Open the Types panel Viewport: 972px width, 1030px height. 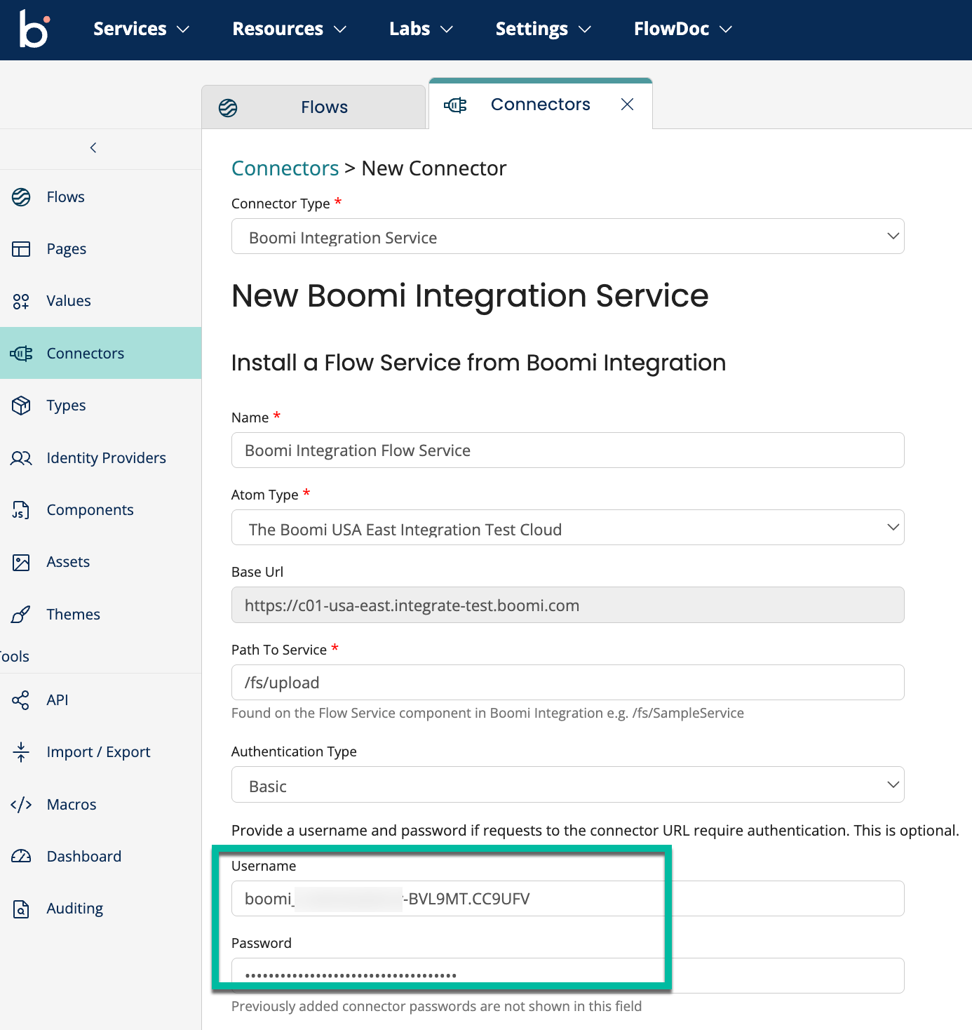(x=65, y=405)
